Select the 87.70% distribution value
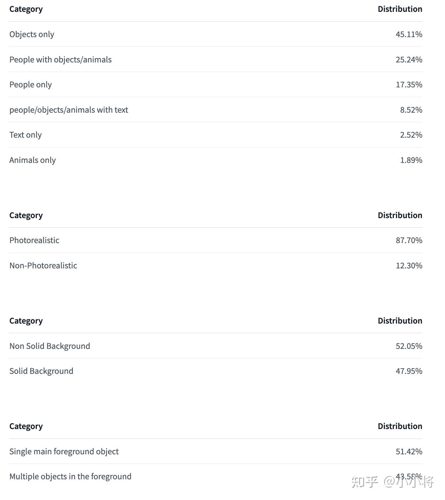 pos(409,240)
